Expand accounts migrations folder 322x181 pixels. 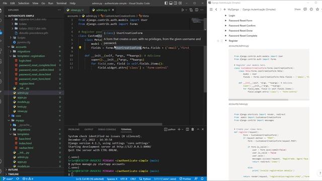coord(24,51)
